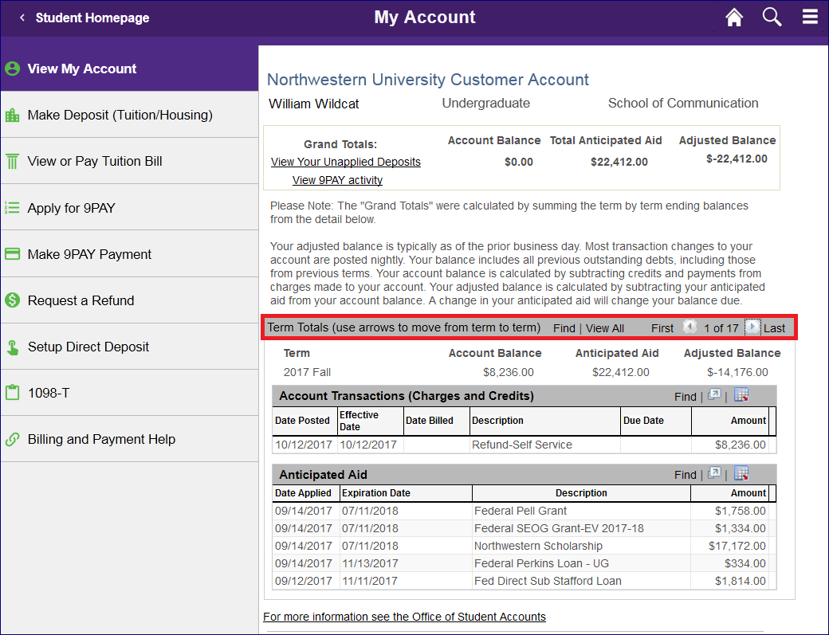Sort by Expiration Date column
This screenshot has height=635, width=829.
(376, 493)
